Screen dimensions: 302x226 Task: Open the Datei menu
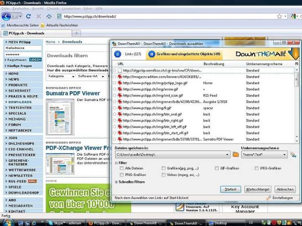tap(5, 9)
